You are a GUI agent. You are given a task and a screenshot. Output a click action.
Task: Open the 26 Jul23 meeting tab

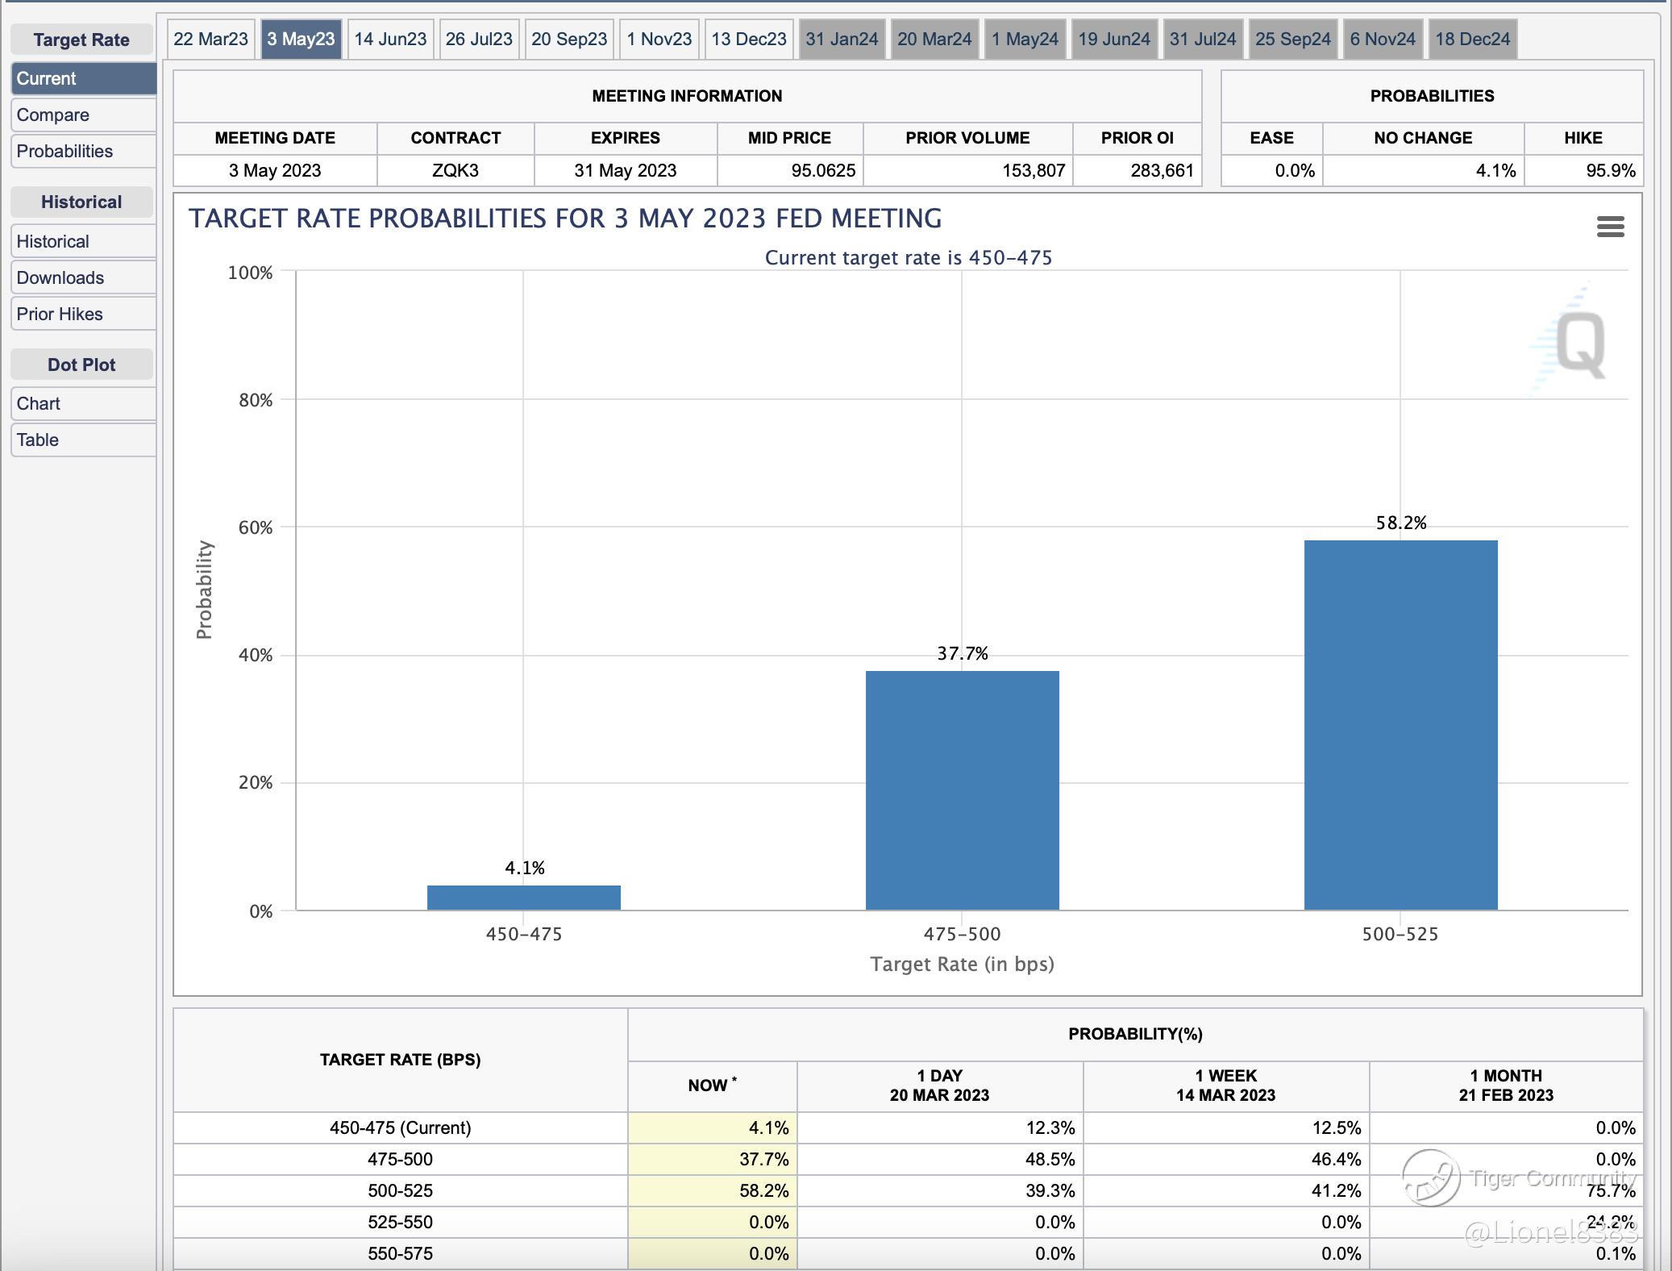point(479,40)
